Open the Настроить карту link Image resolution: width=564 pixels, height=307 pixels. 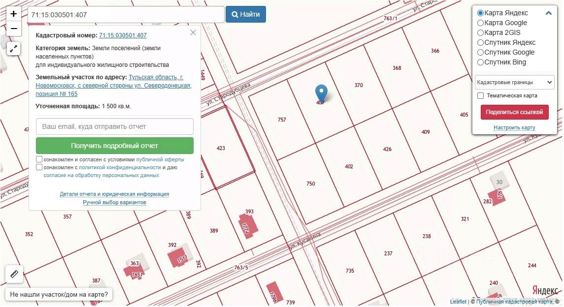pyautogui.click(x=514, y=127)
